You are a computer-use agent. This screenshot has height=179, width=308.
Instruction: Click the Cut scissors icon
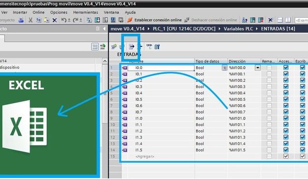(x=30, y=20)
